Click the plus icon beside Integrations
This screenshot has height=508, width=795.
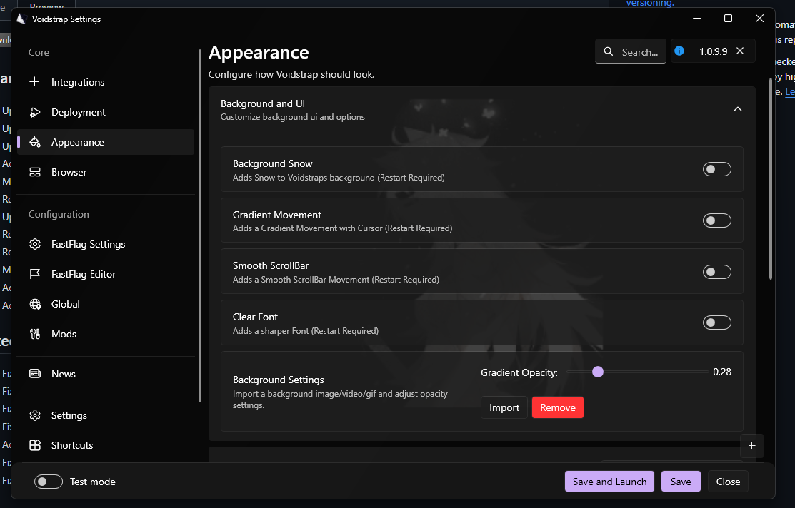34,81
